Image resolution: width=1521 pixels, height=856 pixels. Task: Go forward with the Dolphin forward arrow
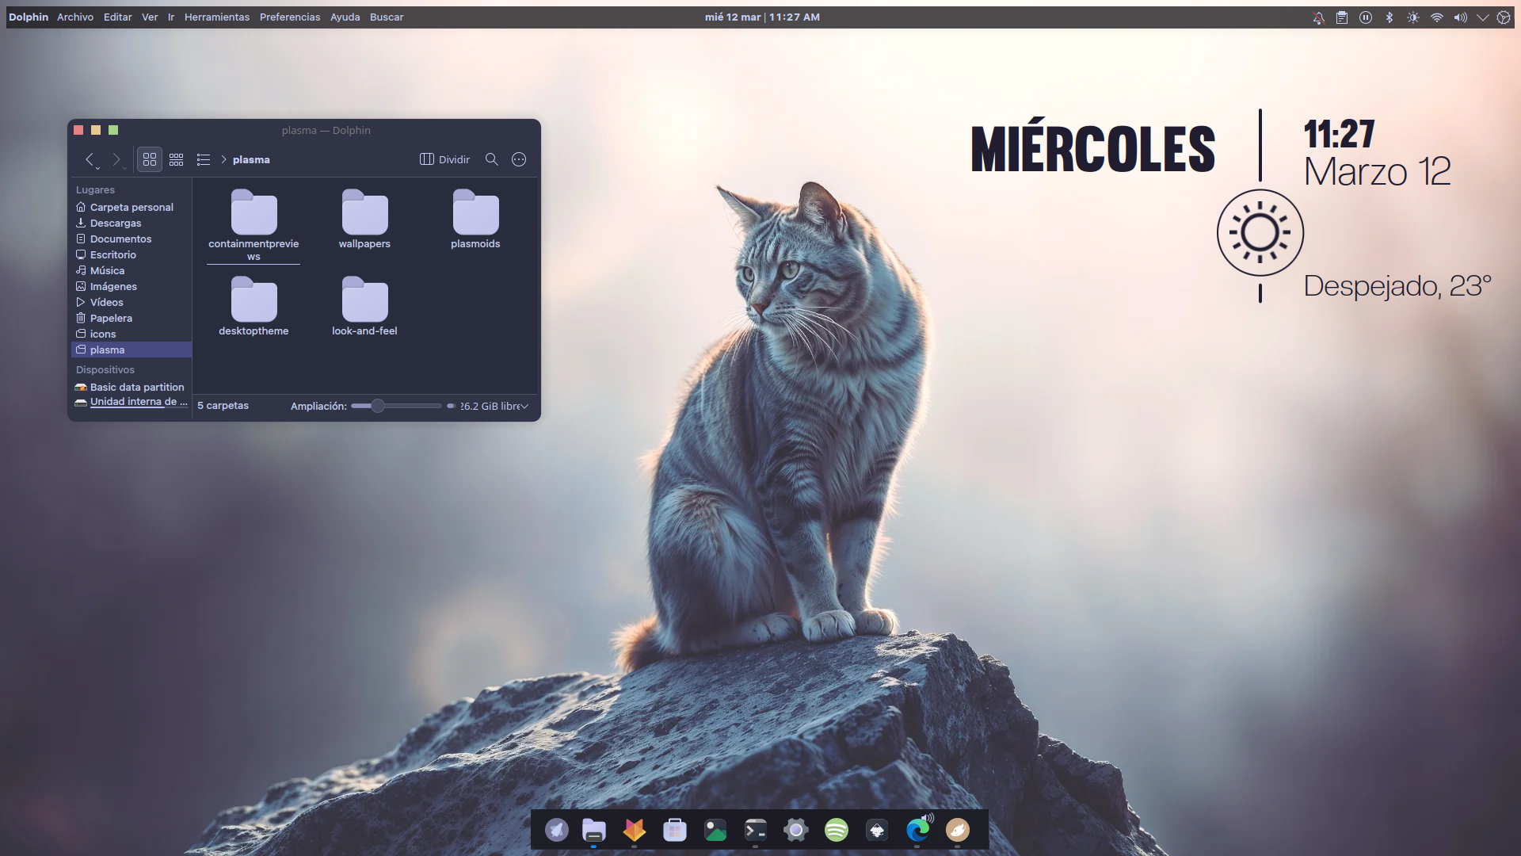[x=116, y=160]
